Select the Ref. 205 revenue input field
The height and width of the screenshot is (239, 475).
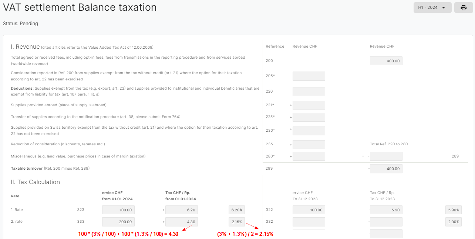(x=309, y=76)
